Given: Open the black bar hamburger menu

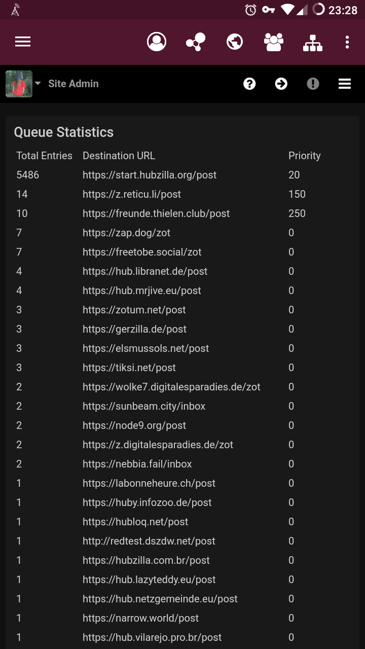Looking at the screenshot, I should 345,84.
